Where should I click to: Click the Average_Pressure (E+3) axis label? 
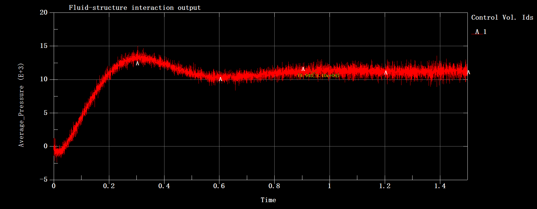(21, 105)
